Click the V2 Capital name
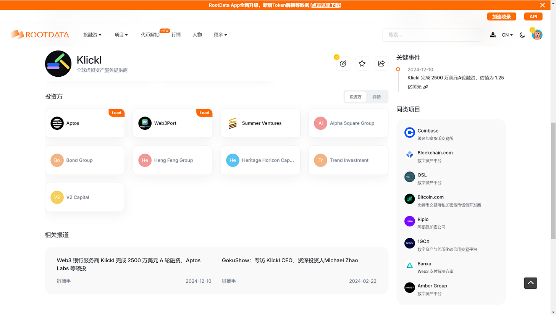 (x=78, y=197)
